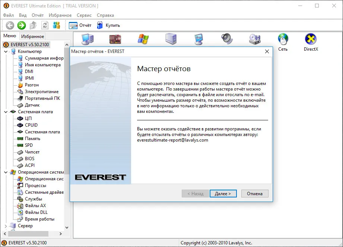Click the Купить purchase toolbar button
343x247 pixels.
click(108, 25)
